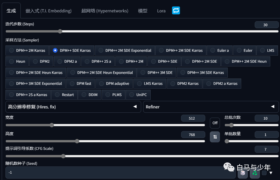Open the Hypernetworks tab
Screen dimensions: 280x180
tap(105, 11)
